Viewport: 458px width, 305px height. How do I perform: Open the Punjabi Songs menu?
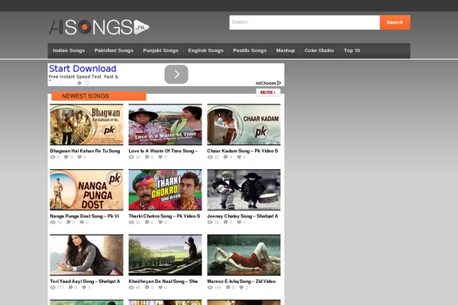click(x=160, y=51)
